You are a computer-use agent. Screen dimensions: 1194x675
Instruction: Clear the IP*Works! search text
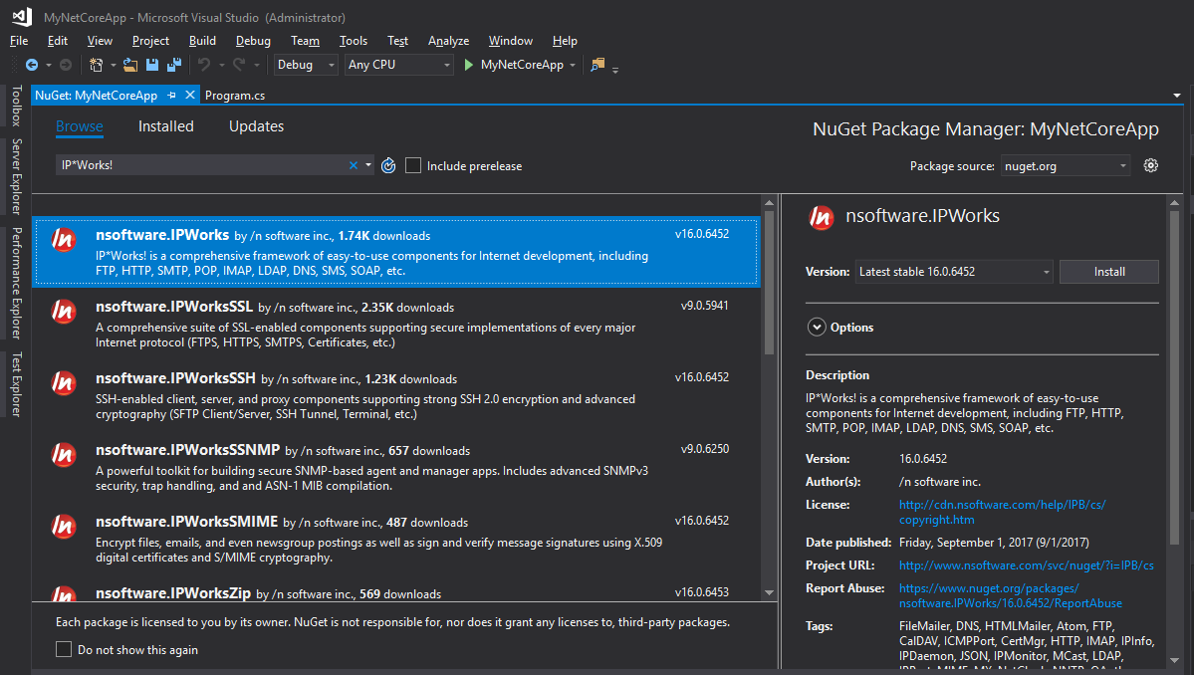354,165
